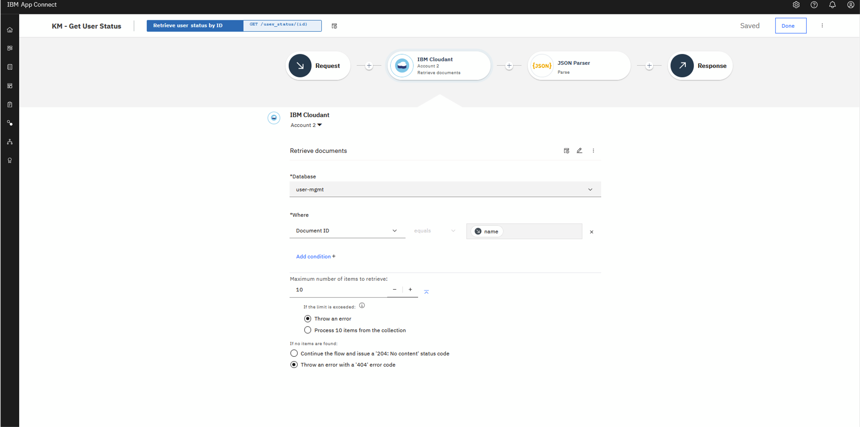Click the info icon beside limit exceeded
860x427 pixels.
(x=362, y=306)
